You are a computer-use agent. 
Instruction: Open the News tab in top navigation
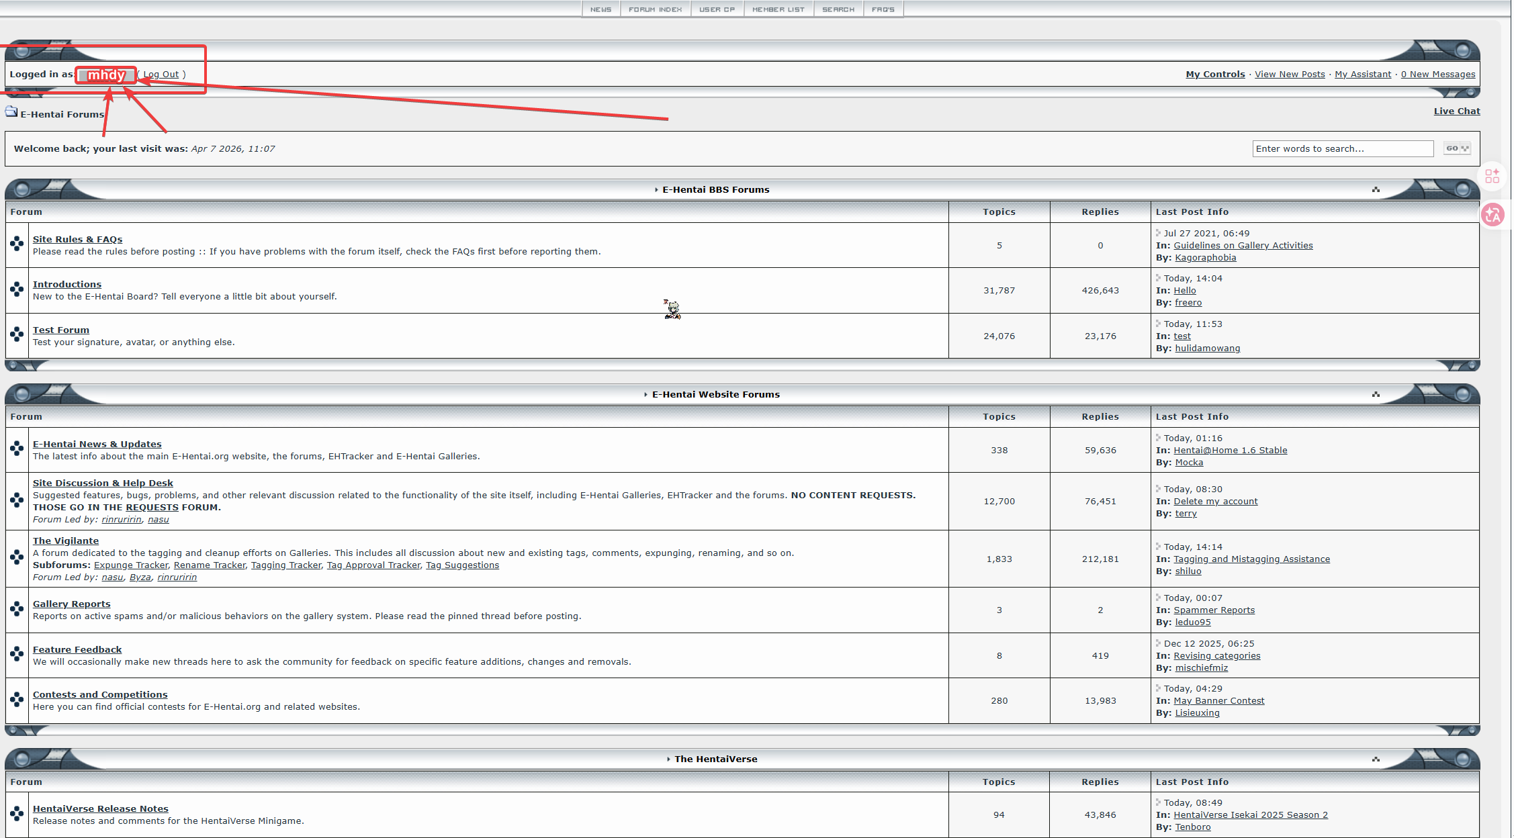click(600, 9)
